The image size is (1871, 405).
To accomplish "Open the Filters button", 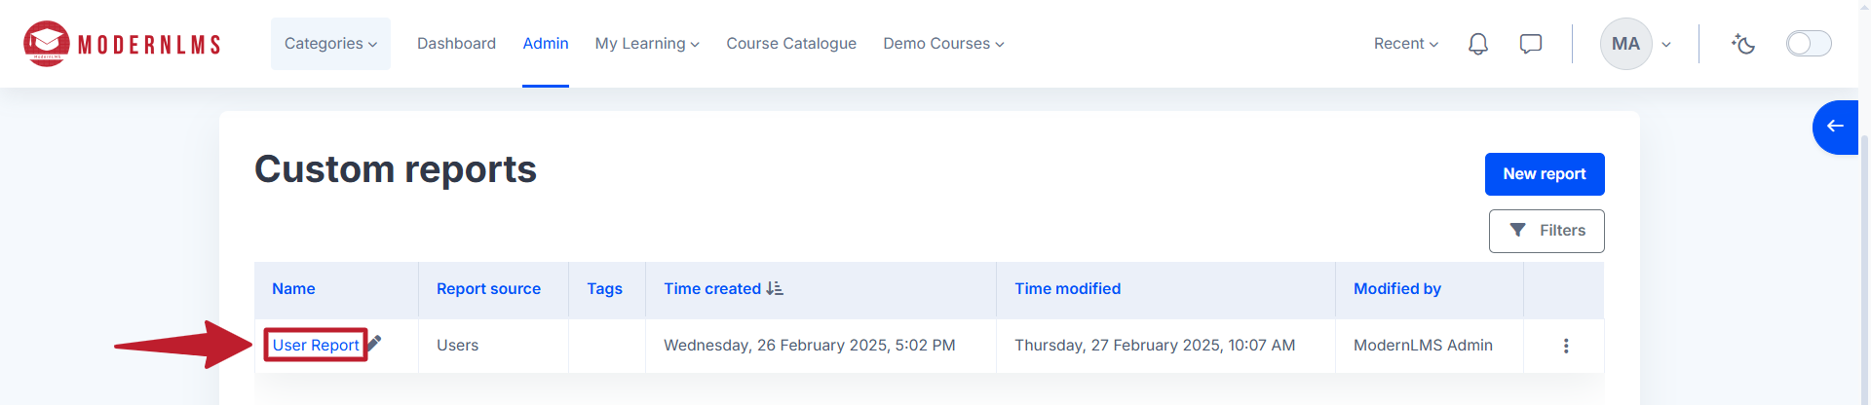I will point(1546,231).
